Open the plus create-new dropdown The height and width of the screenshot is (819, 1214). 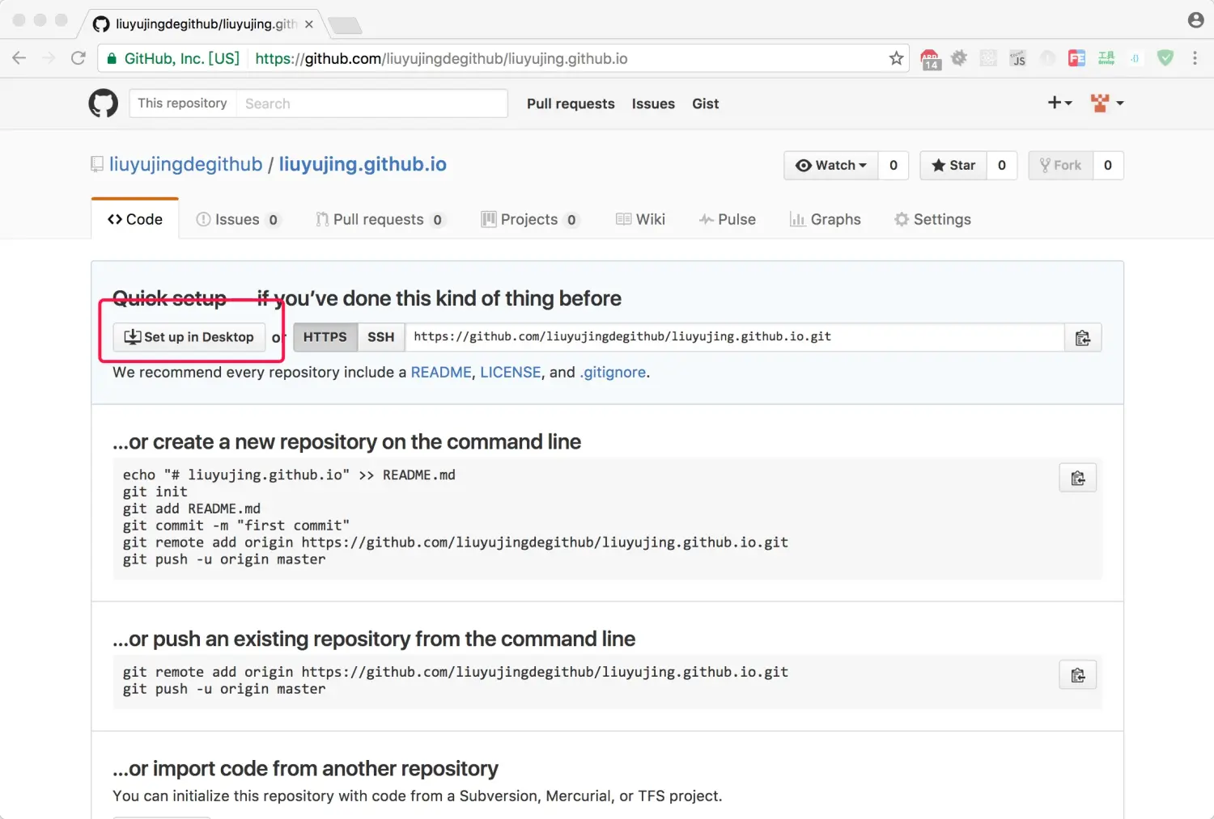pos(1059,103)
